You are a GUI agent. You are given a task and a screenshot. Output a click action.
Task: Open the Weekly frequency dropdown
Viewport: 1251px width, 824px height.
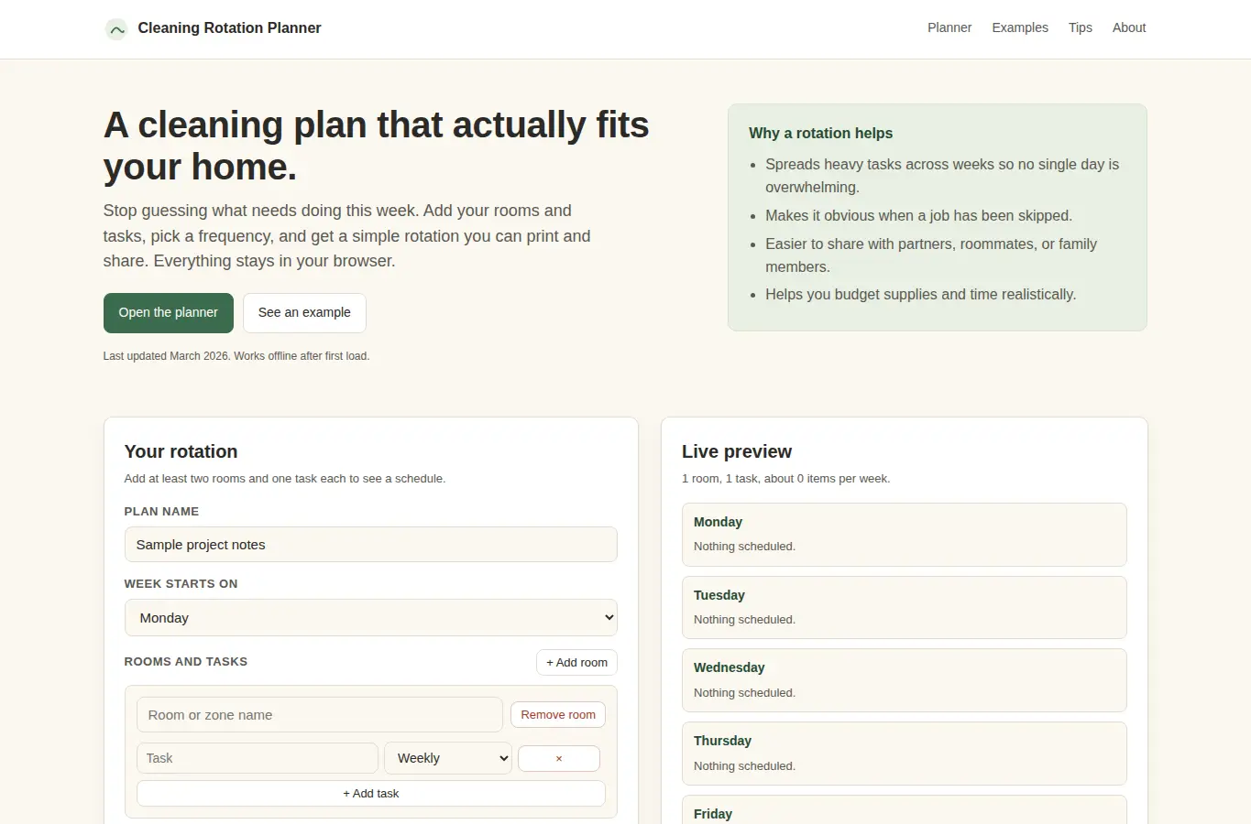[448, 758]
